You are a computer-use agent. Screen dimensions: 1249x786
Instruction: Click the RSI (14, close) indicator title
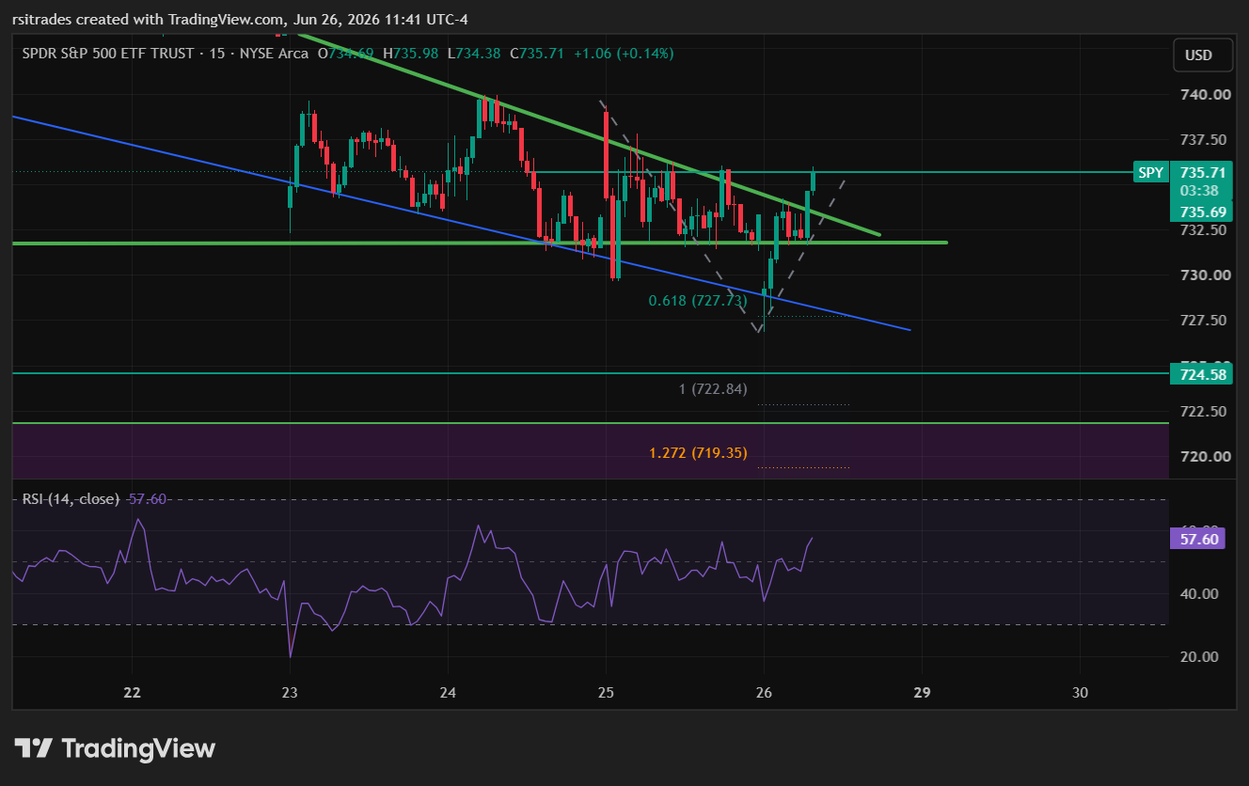71,498
